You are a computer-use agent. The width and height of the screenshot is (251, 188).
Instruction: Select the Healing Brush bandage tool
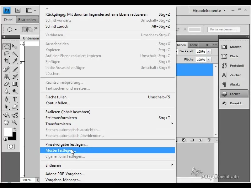7,70
